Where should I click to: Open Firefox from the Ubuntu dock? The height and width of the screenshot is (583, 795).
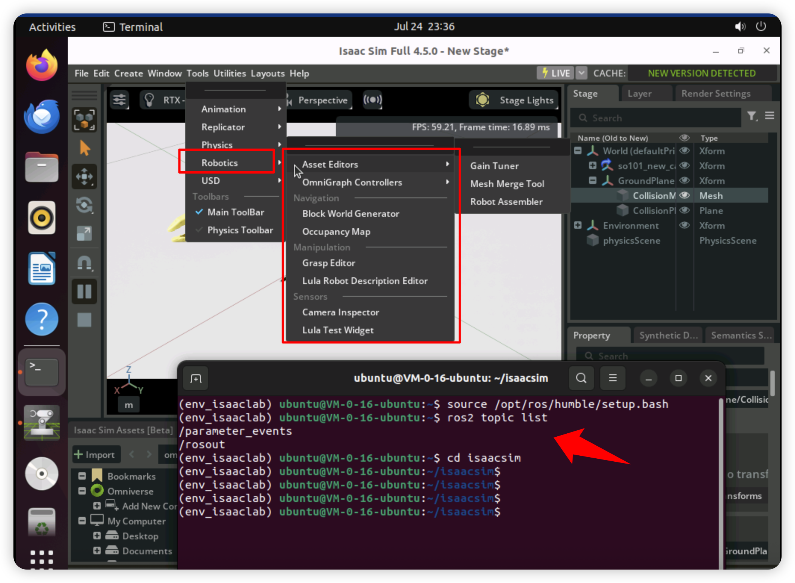pos(42,65)
